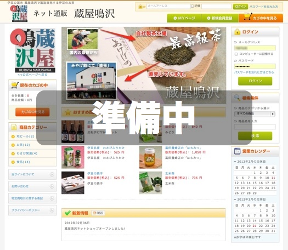Click the large sidebar 蔵屋鳴沢 logo
Viewport: 288px width, 250px height.
(x=32, y=50)
